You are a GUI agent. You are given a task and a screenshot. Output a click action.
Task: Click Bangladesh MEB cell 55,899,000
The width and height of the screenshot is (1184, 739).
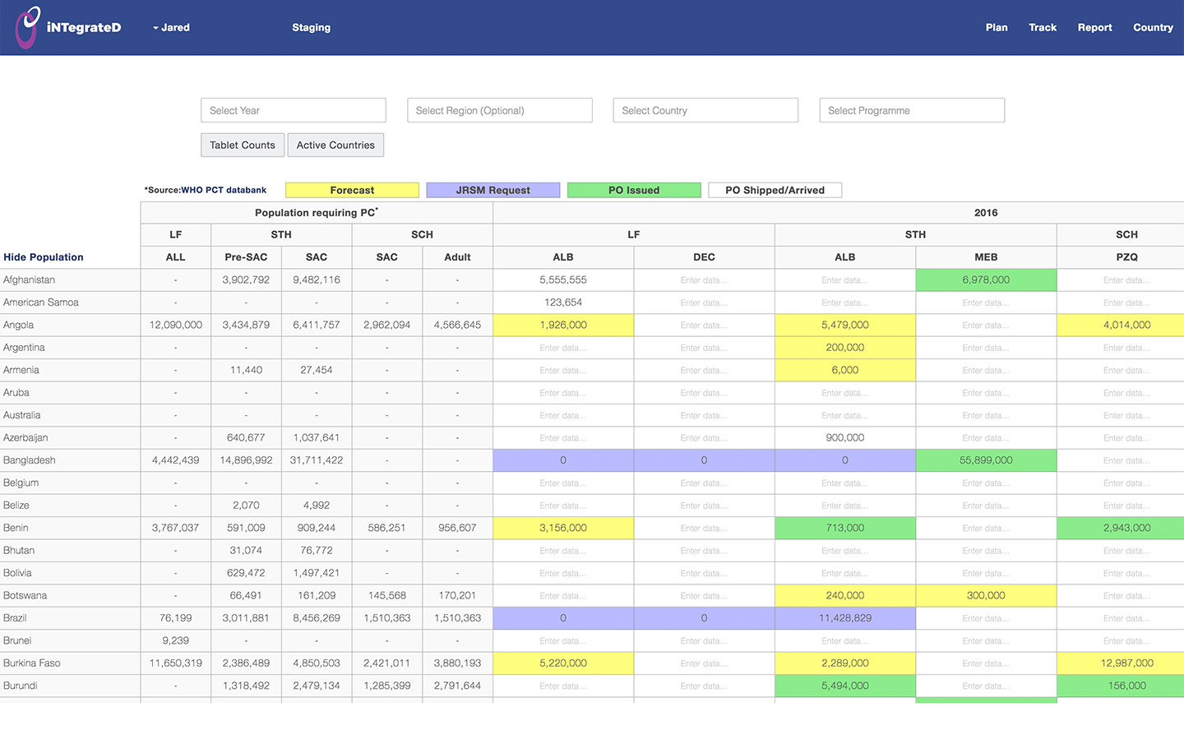[x=986, y=460]
